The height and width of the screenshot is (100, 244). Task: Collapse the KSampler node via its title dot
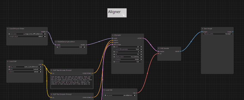pos(113,35)
